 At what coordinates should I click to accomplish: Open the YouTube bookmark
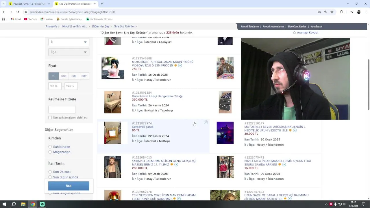tap(31, 19)
